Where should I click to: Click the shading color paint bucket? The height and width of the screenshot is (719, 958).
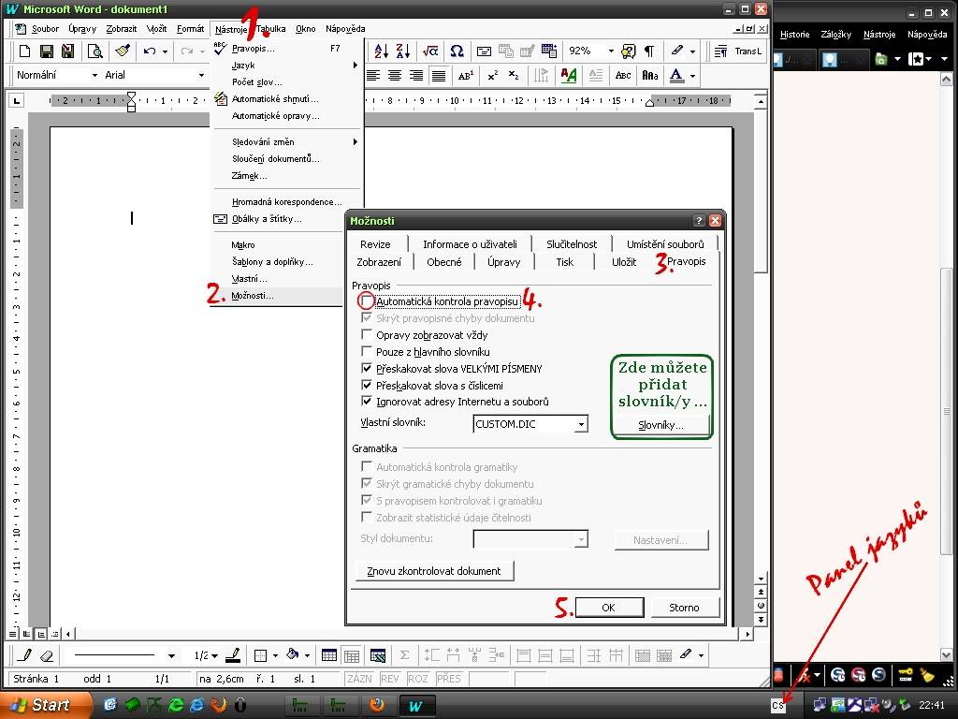[293, 655]
